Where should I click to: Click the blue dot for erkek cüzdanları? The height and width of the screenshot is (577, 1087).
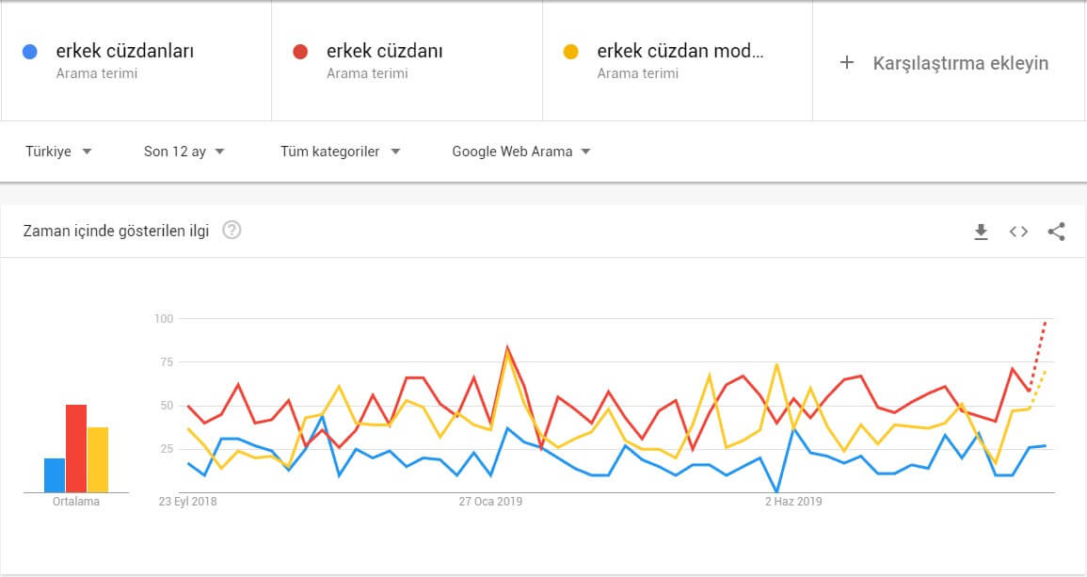pos(28,50)
